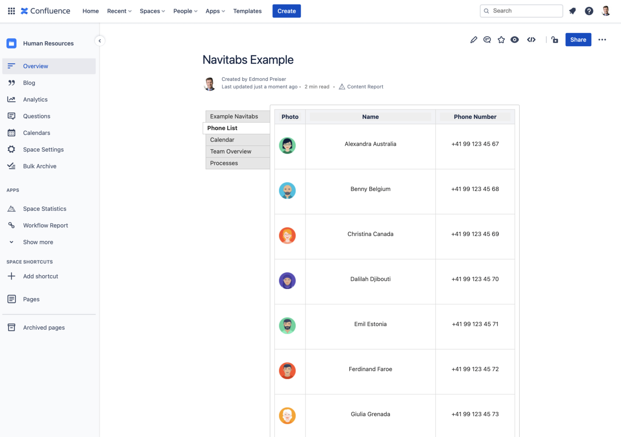Open the Bulk Archive tool
This screenshot has height=437, width=621.
[x=40, y=166]
